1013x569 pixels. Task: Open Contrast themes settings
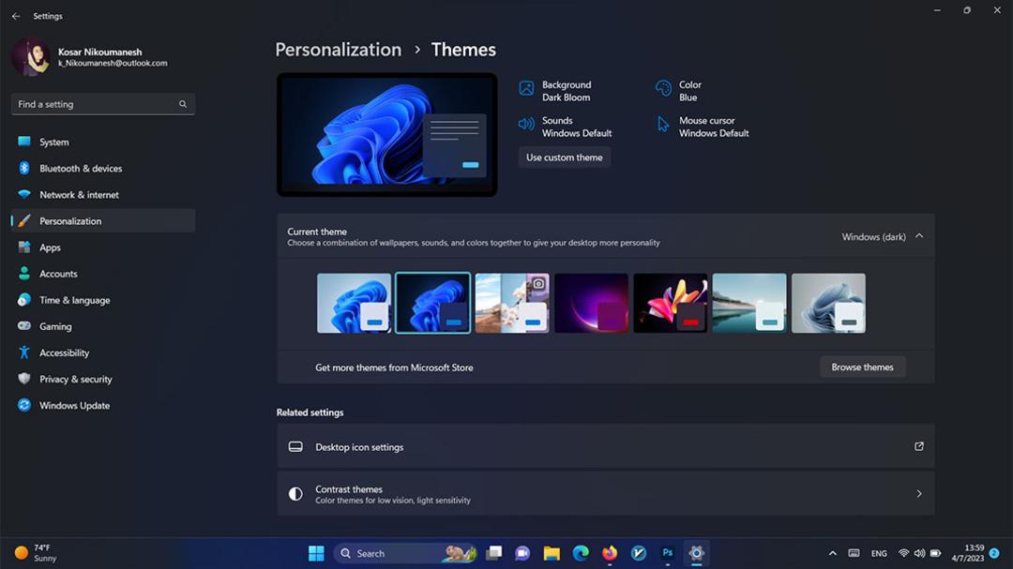pos(605,494)
